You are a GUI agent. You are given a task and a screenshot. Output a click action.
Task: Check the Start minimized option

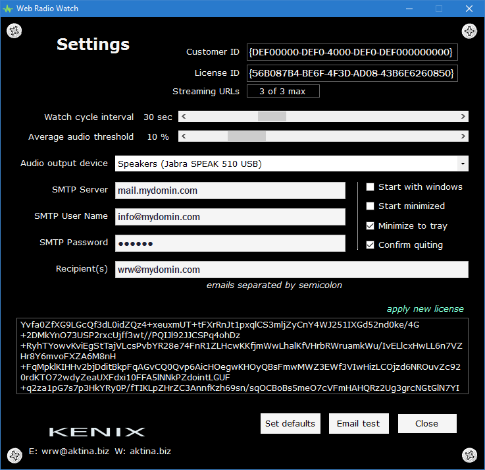click(370, 206)
